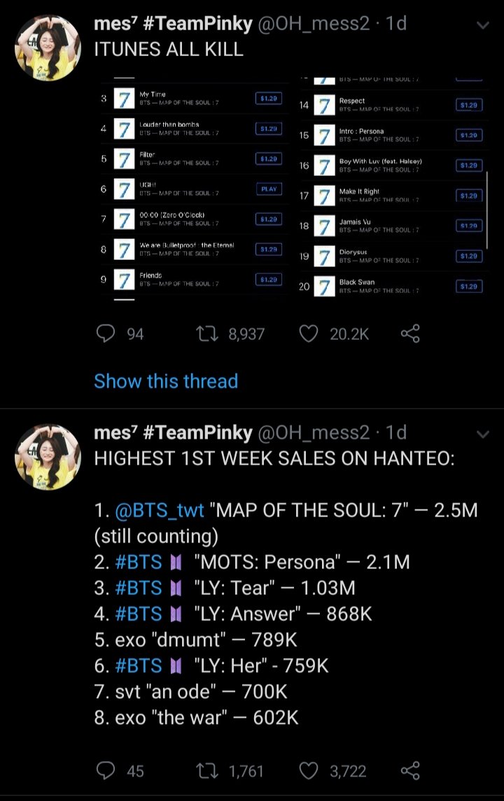Viewport: 504px width, 801px height.
Task: Open profile avatar on Hanteo sales tweet
Action: (47, 456)
